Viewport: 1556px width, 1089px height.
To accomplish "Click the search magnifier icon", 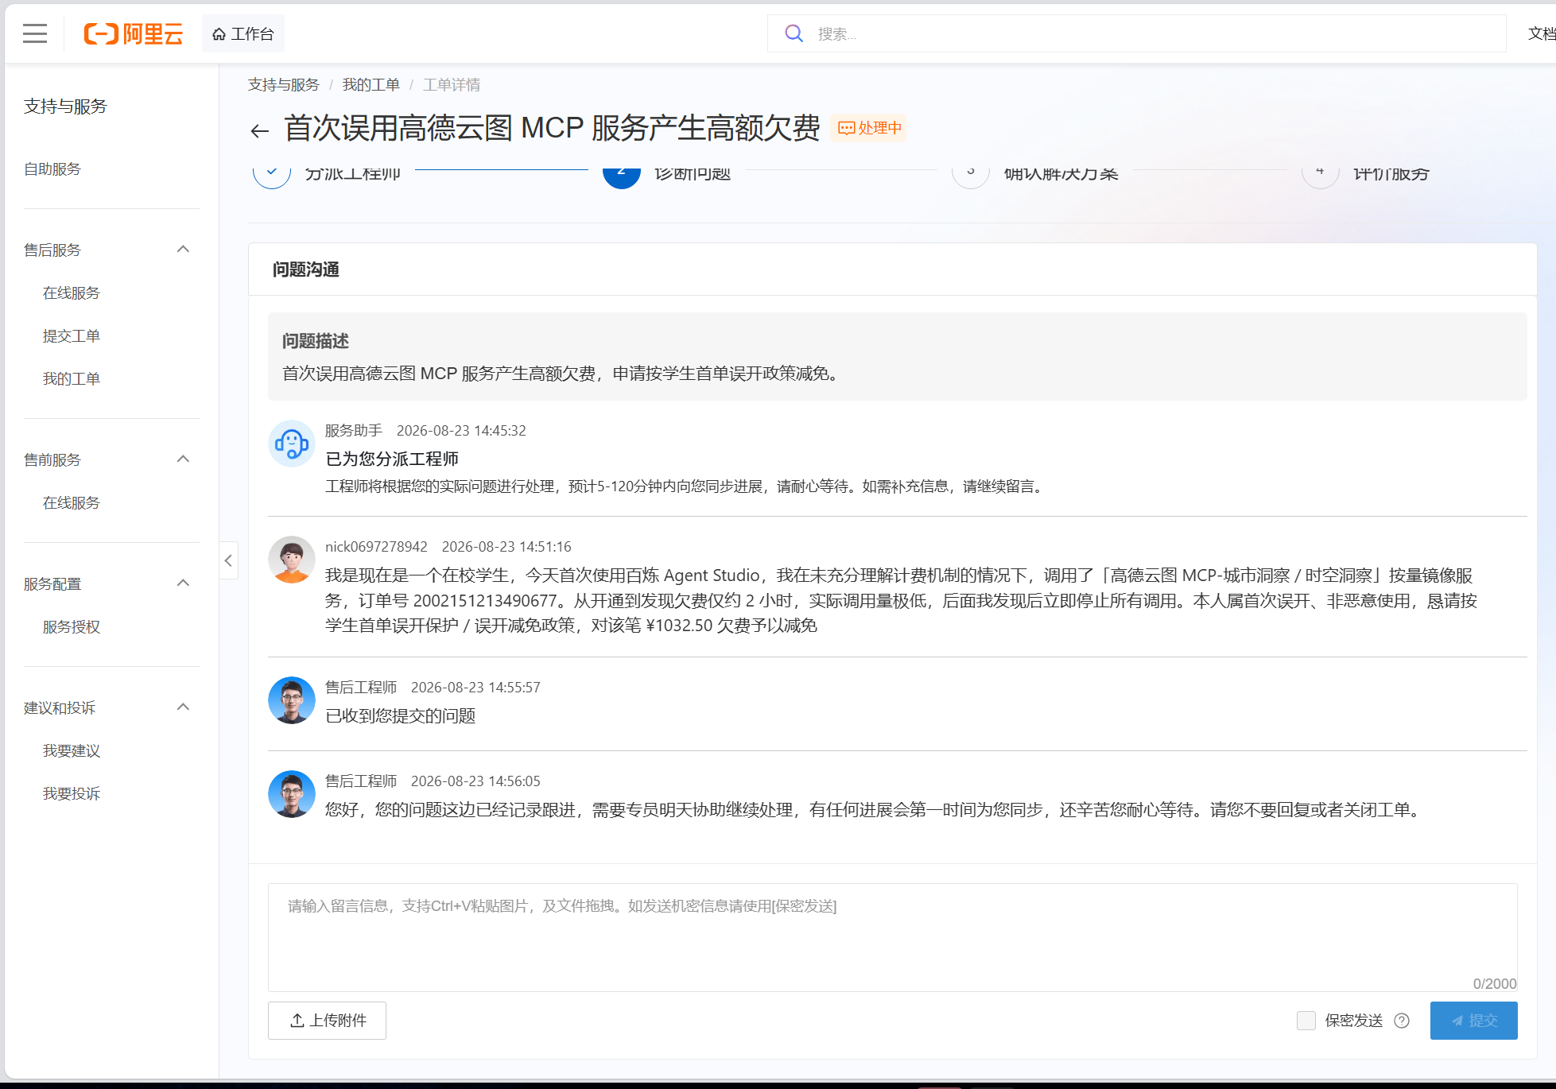I will 794,33.
